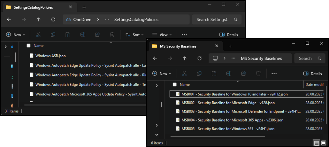Click Copy icon in MS Security Baselines window

(199, 73)
